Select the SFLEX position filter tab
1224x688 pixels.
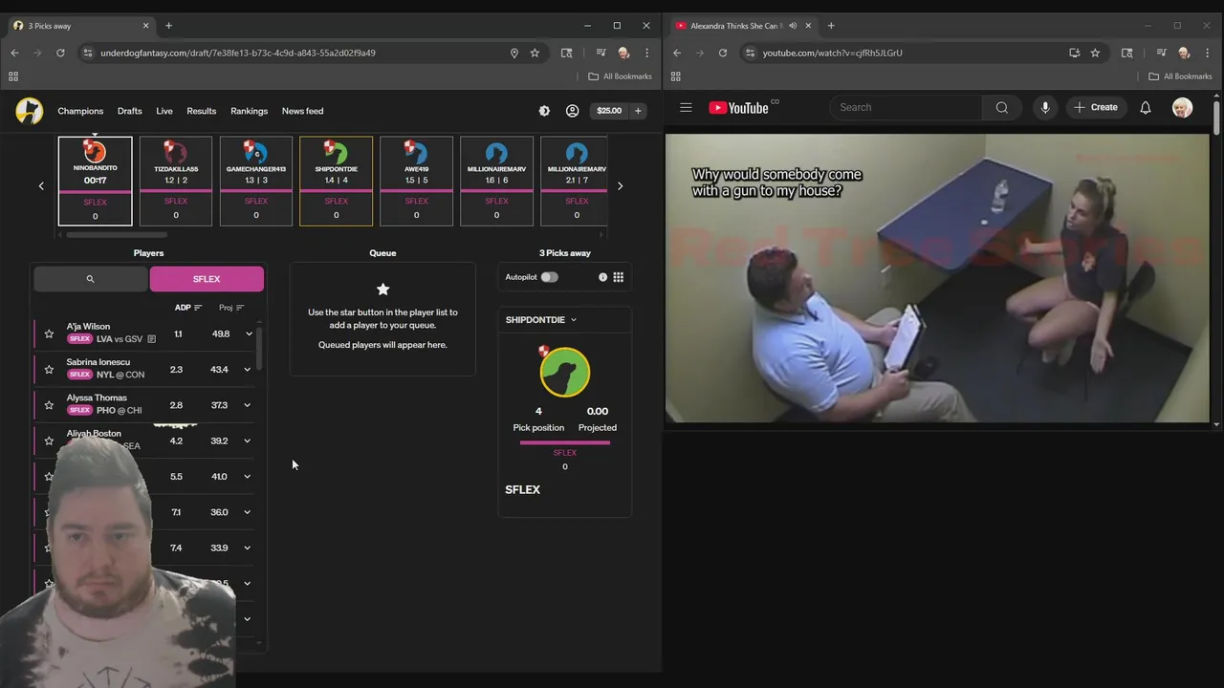(207, 279)
